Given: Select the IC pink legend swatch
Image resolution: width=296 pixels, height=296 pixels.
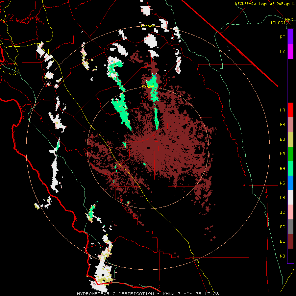Looking at the screenshot, I should 290,212.
